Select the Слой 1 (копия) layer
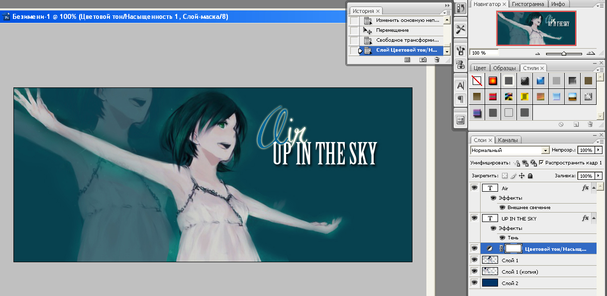 519,272
